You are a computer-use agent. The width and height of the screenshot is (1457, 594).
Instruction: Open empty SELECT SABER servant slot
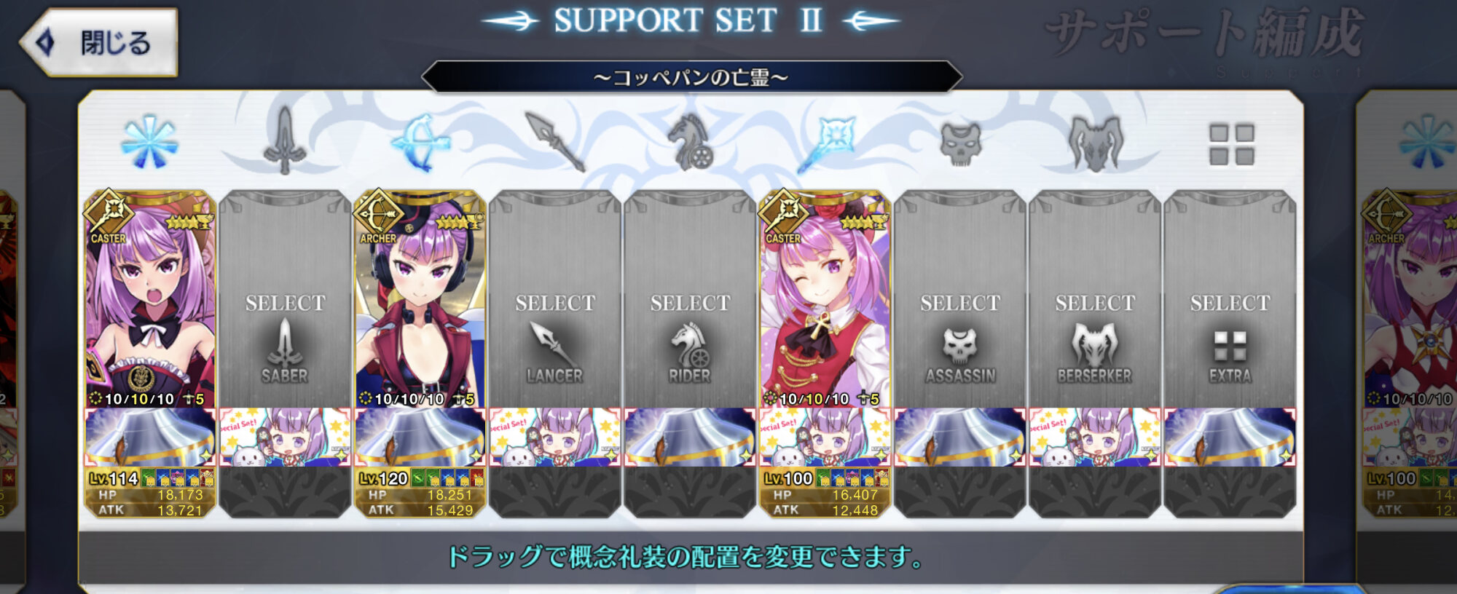point(285,300)
